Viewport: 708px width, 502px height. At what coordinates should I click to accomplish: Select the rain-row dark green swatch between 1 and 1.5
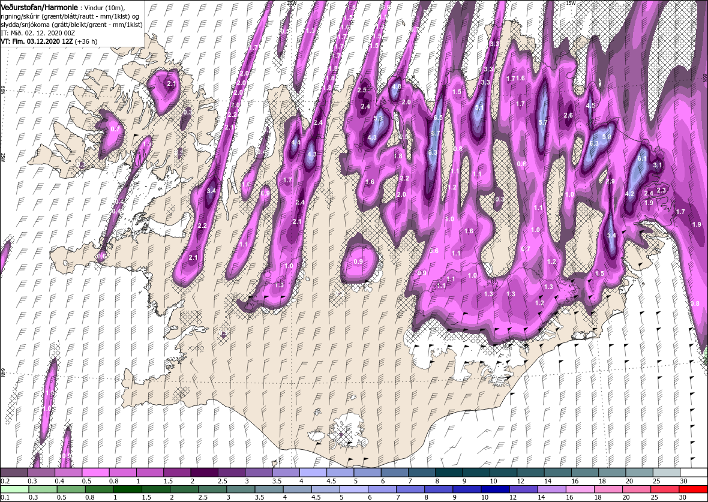coord(128,489)
